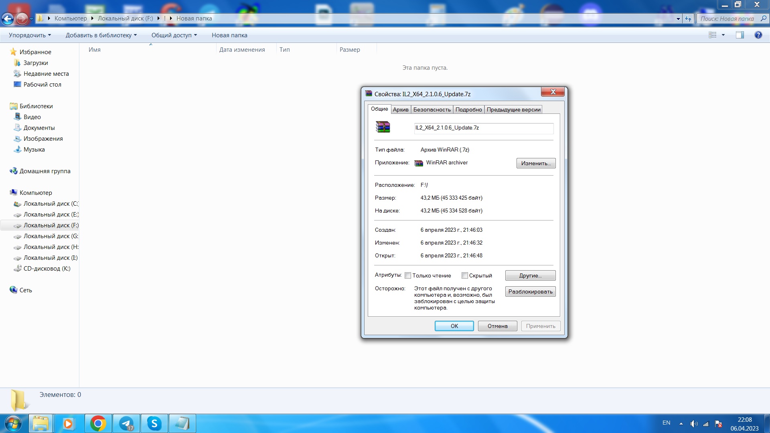Click Новая папка toolbar button
The height and width of the screenshot is (433, 770).
point(229,35)
